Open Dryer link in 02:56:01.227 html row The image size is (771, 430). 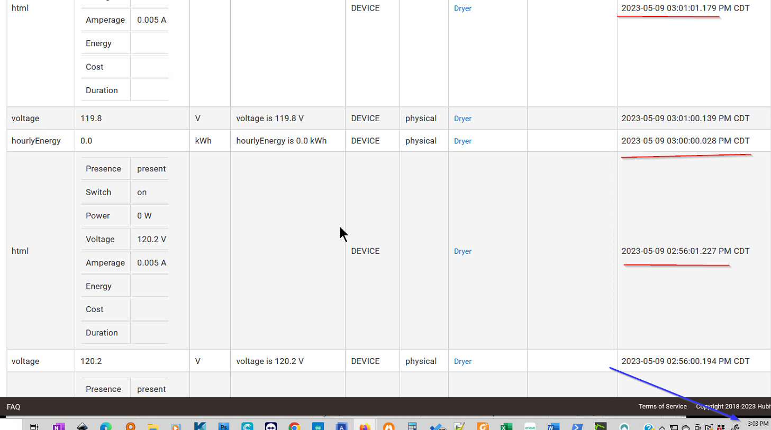click(462, 251)
